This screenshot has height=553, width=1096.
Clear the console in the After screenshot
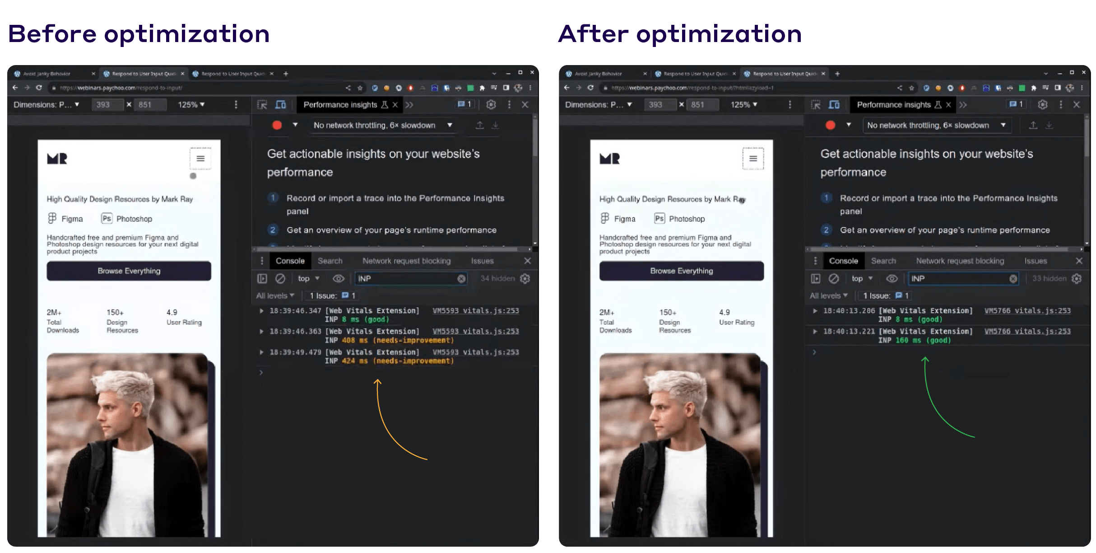[834, 279]
